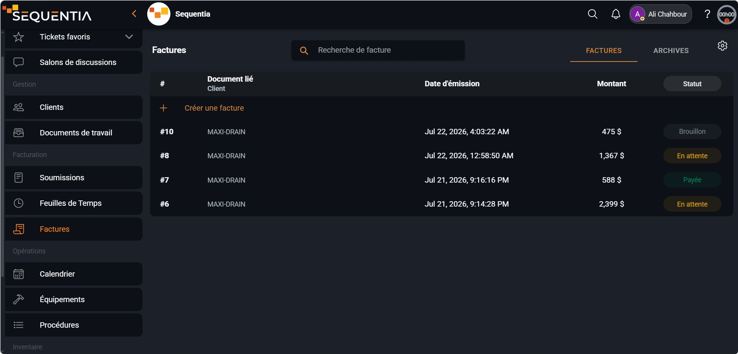
Task: Go to Procédures in the sidebar
Action: pos(74,325)
